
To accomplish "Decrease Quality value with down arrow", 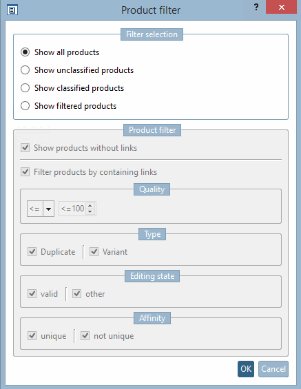I will [90, 212].
